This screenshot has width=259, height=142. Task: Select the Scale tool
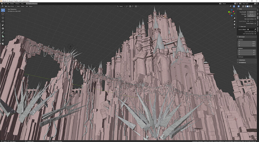click(3, 25)
